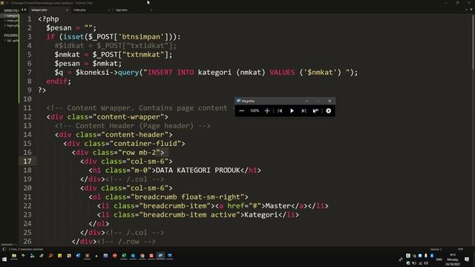475x267 pixels.
Task: Click on 'content-wrapper' class name in line 12
Action: point(128,117)
